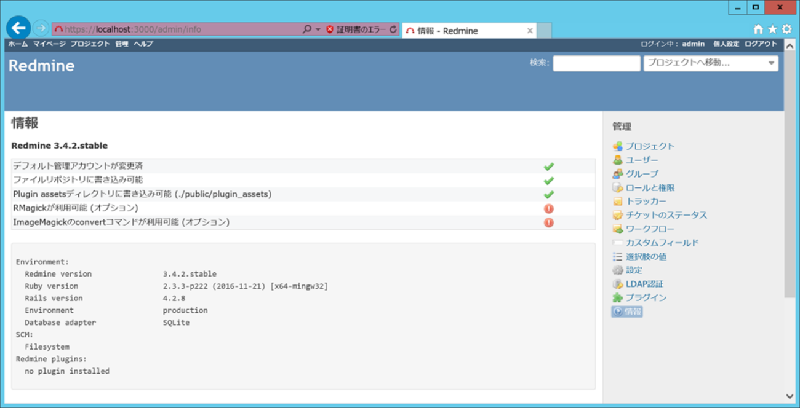Click the vertical scrollbar down arrow

tap(790, 396)
